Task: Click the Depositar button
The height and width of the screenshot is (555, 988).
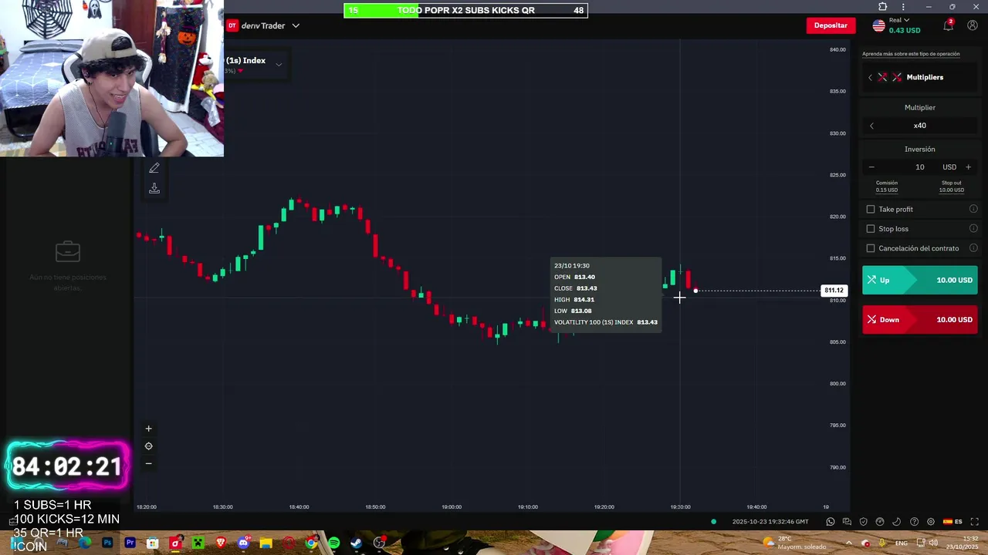Action: coord(831,25)
